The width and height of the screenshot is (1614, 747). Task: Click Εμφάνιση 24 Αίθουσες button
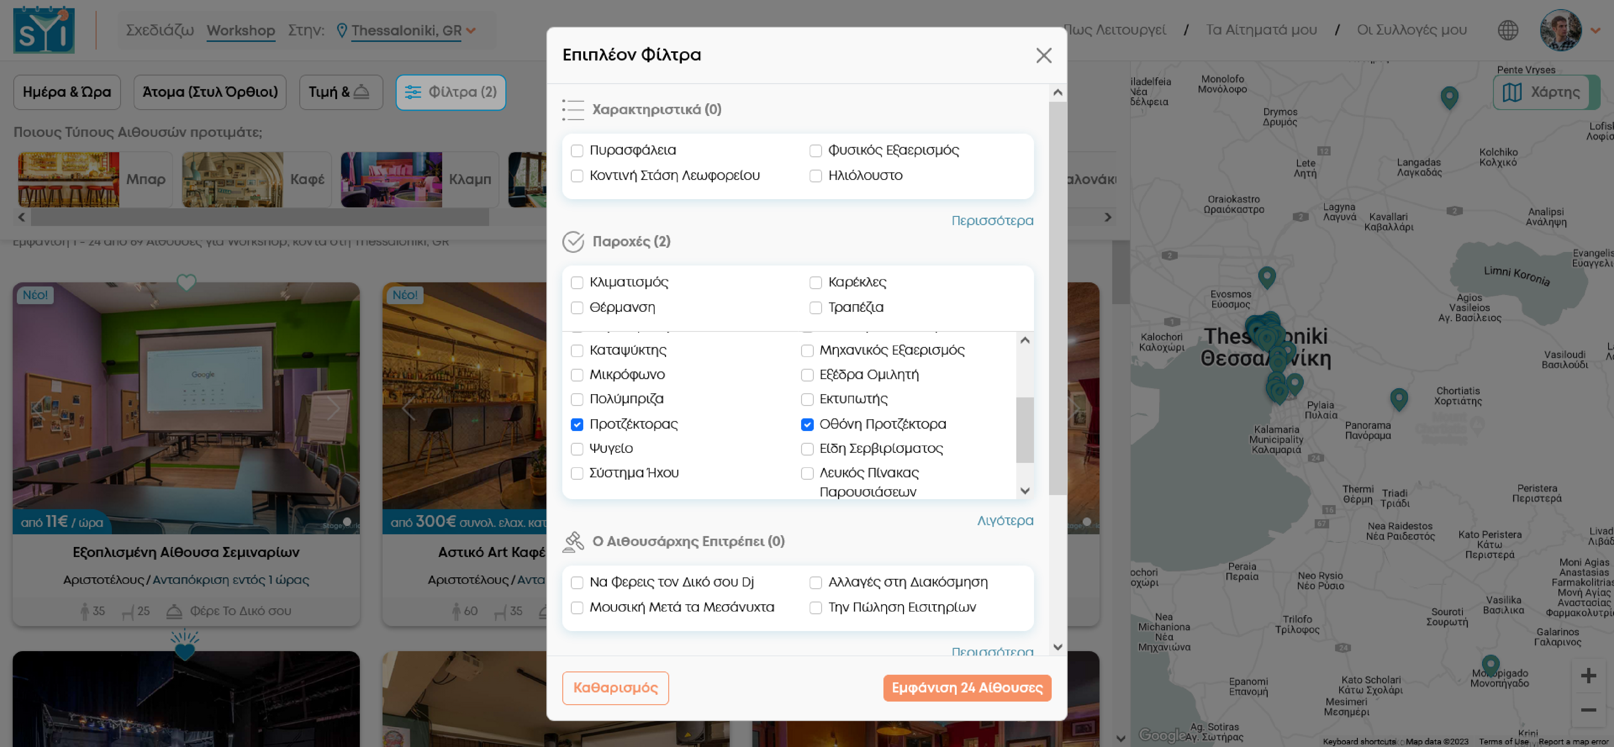coord(967,687)
